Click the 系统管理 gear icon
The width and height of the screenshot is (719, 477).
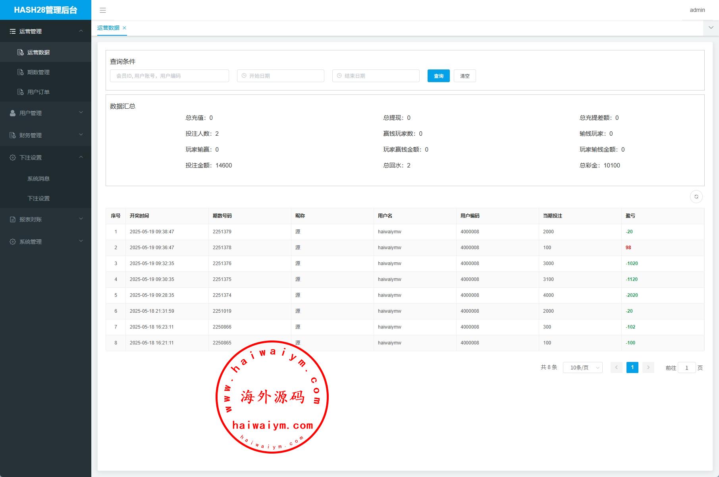click(x=13, y=242)
